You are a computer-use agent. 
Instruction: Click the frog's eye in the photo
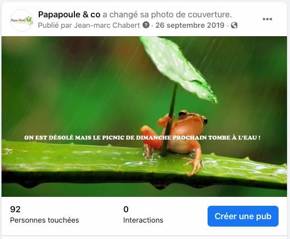tap(183, 114)
